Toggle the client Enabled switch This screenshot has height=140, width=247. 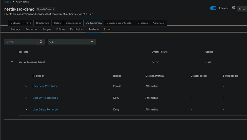pos(213,8)
